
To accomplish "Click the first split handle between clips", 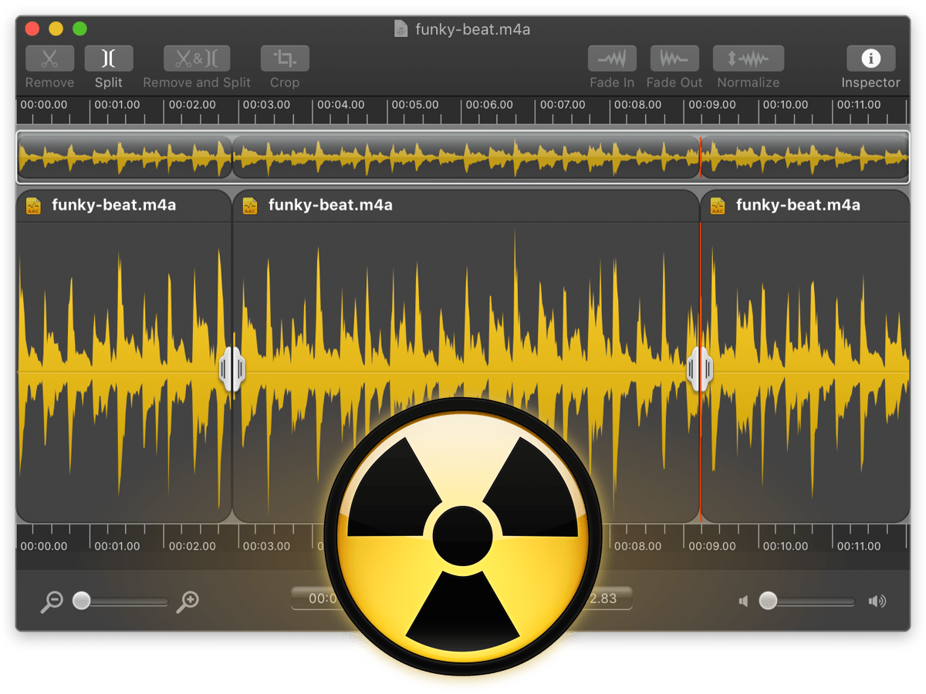I will 231,369.
